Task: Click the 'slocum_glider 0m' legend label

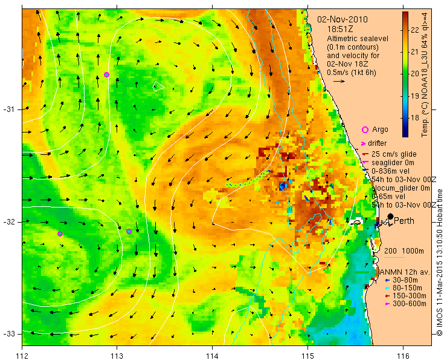Action: point(401,188)
